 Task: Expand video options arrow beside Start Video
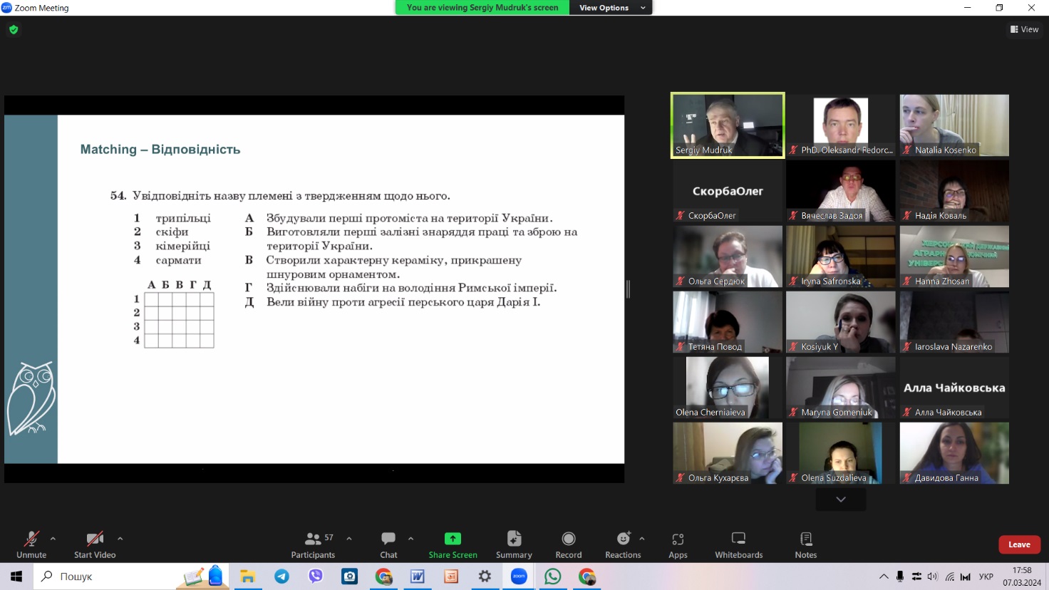(x=120, y=539)
